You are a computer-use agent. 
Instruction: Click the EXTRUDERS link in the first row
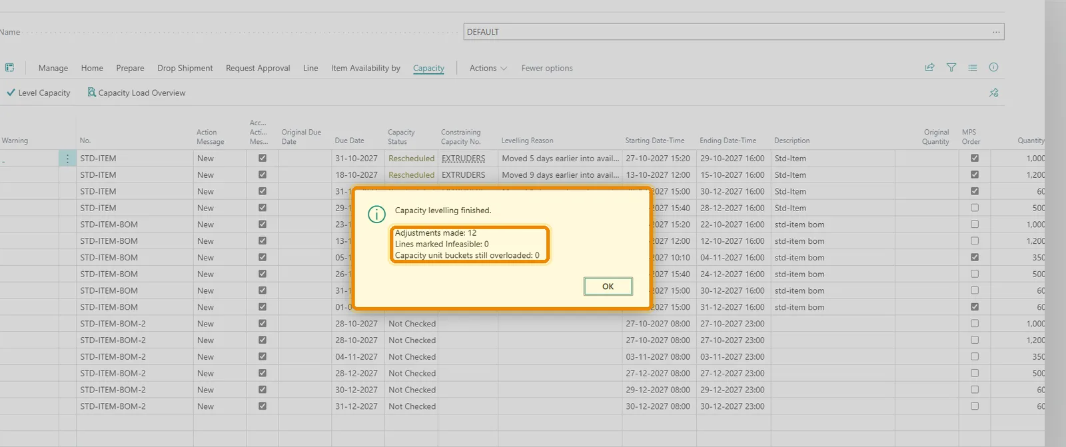(x=463, y=159)
